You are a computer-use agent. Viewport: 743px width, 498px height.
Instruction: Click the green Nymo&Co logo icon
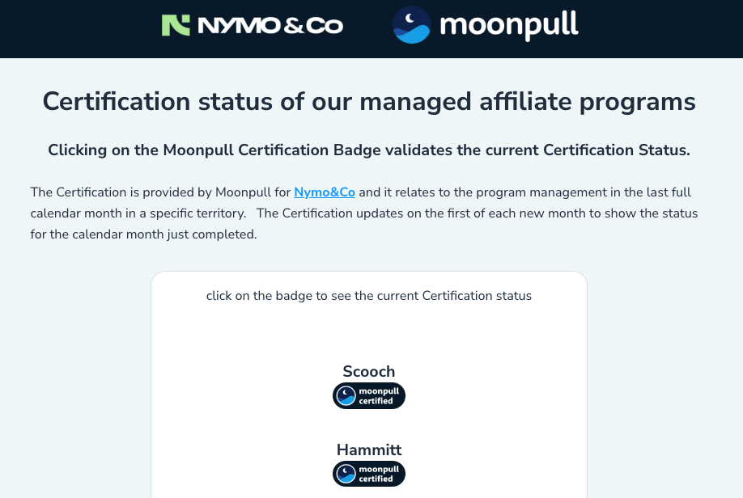tap(176, 25)
